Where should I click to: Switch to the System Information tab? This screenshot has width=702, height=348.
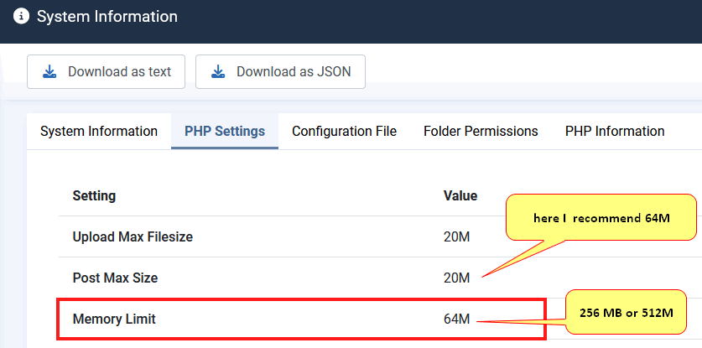[x=99, y=131]
